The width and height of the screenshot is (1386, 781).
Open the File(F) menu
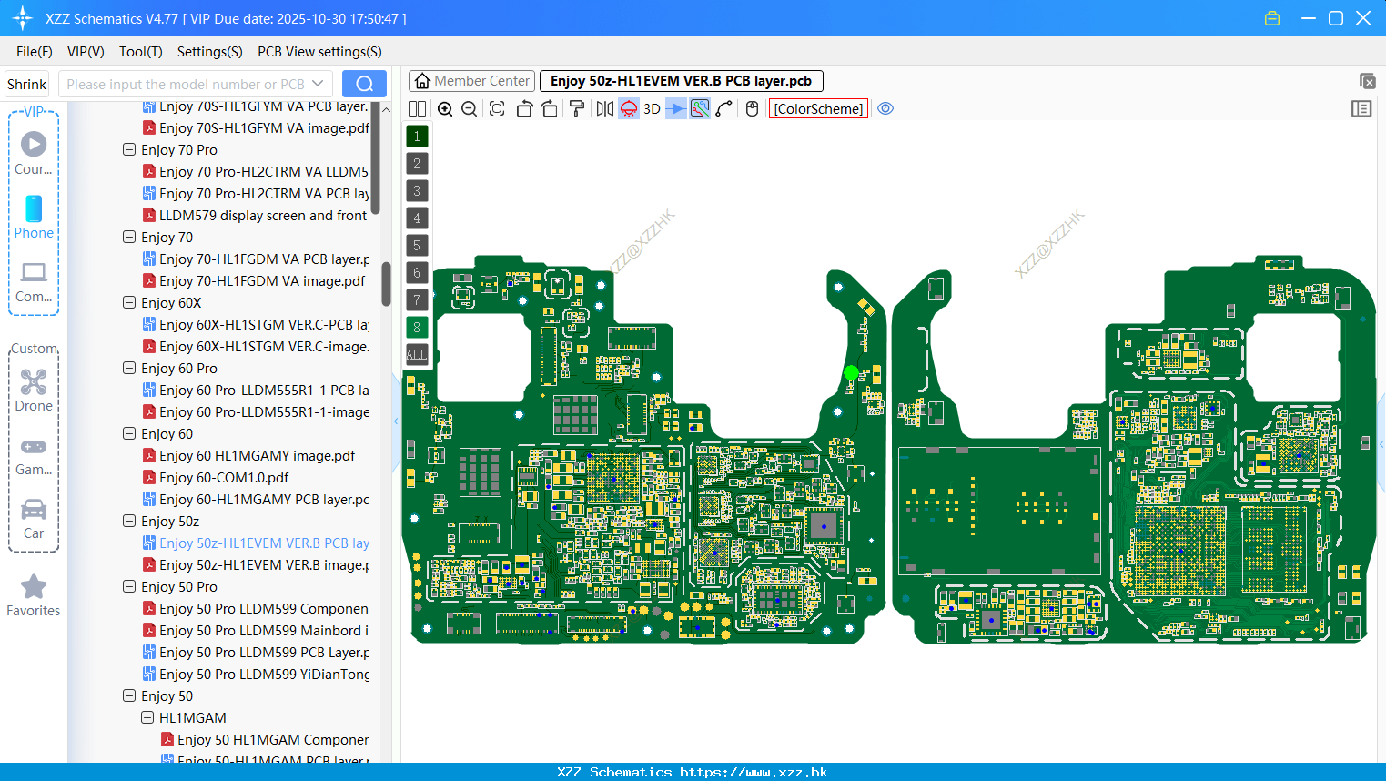(x=35, y=52)
